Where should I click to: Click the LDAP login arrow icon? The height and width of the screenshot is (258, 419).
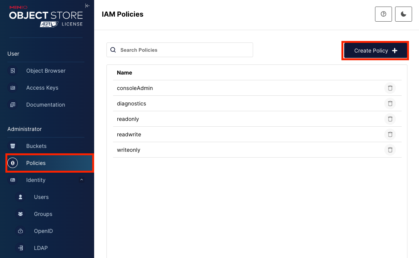20,248
